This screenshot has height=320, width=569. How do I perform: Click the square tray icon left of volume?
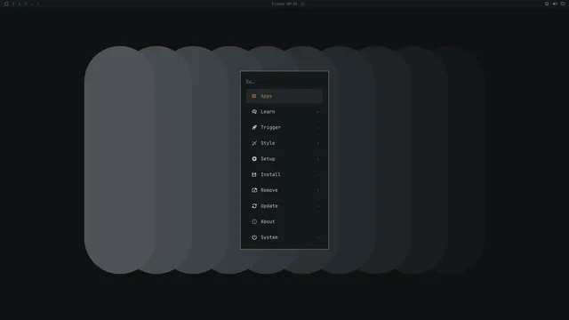coord(547,4)
